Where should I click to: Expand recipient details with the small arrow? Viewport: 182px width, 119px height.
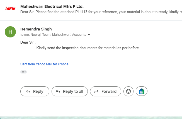[x=89, y=35]
